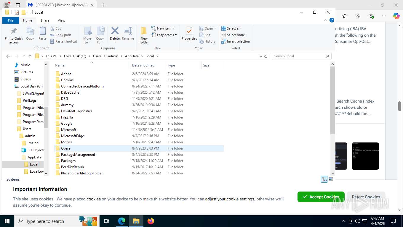The image size is (403, 227).
Task: Minimize the ribbon with the chevron
Action: coord(326,20)
